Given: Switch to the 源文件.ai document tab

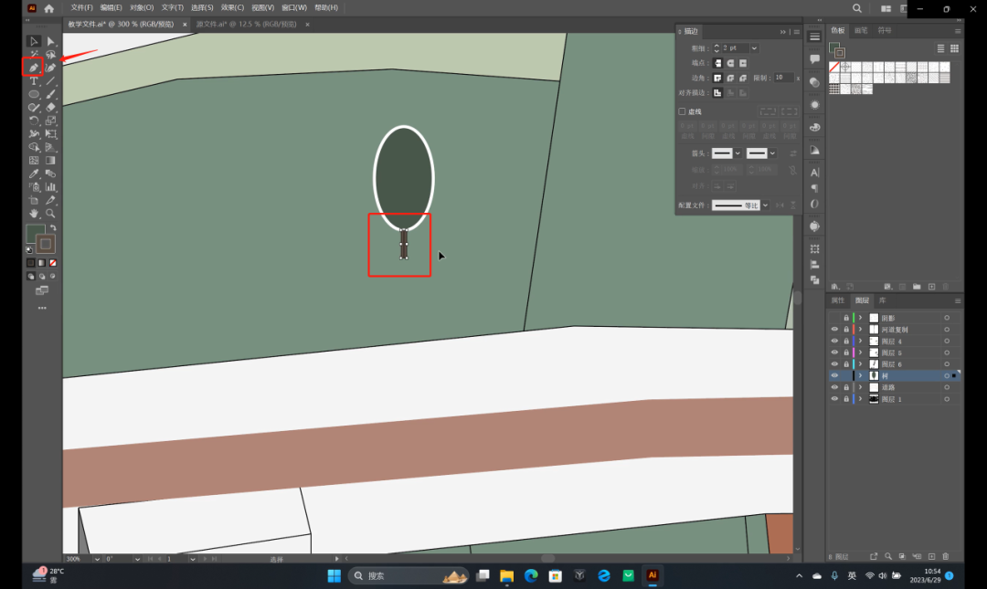Looking at the screenshot, I should tap(246, 24).
